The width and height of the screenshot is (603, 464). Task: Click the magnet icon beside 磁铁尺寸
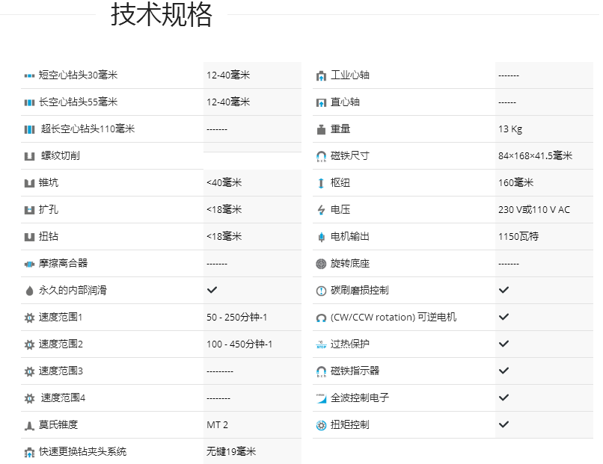[x=321, y=156]
